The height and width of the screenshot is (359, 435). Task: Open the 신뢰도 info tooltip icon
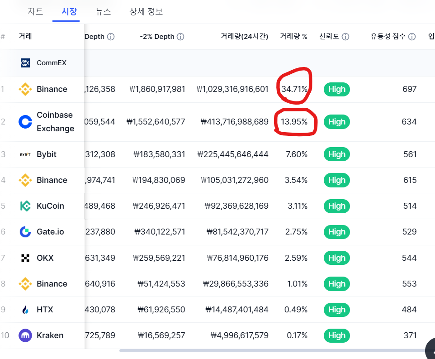pos(345,37)
